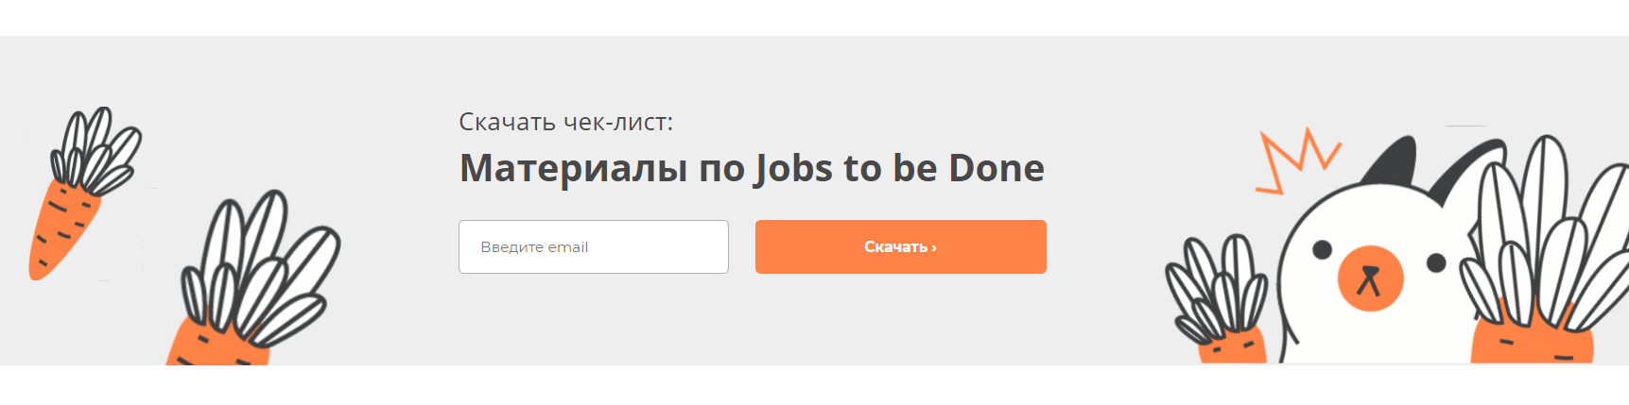
Task: Click the small tilted carrot illustration
Action: pyautogui.click(x=83, y=194)
